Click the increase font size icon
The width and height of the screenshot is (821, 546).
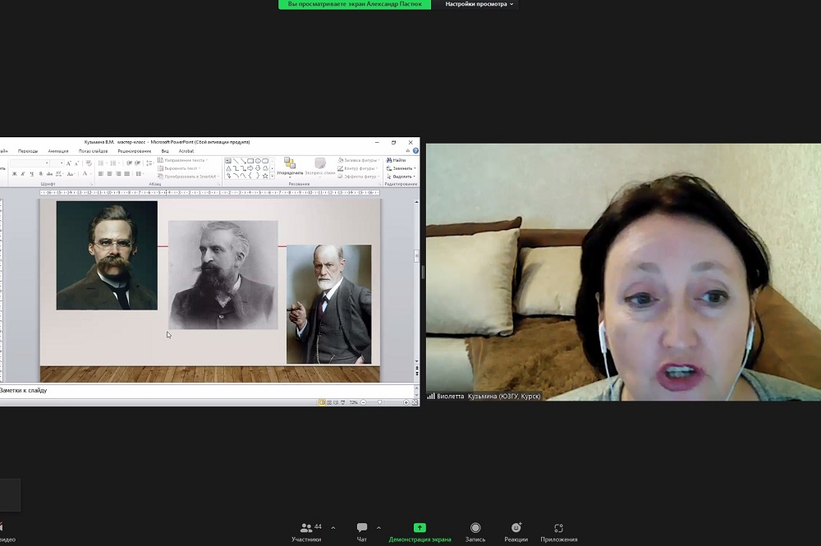(x=69, y=163)
